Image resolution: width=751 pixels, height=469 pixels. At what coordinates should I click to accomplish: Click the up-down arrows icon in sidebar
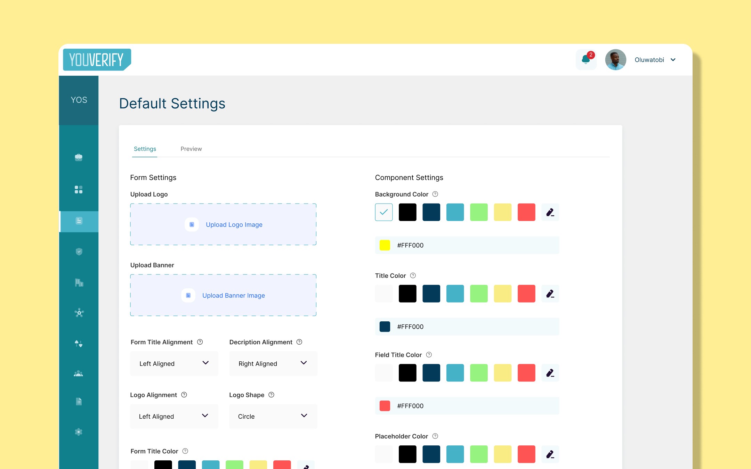(x=79, y=344)
